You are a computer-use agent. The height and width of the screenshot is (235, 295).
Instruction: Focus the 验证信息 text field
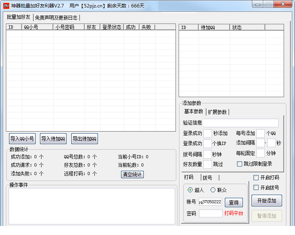(241, 123)
